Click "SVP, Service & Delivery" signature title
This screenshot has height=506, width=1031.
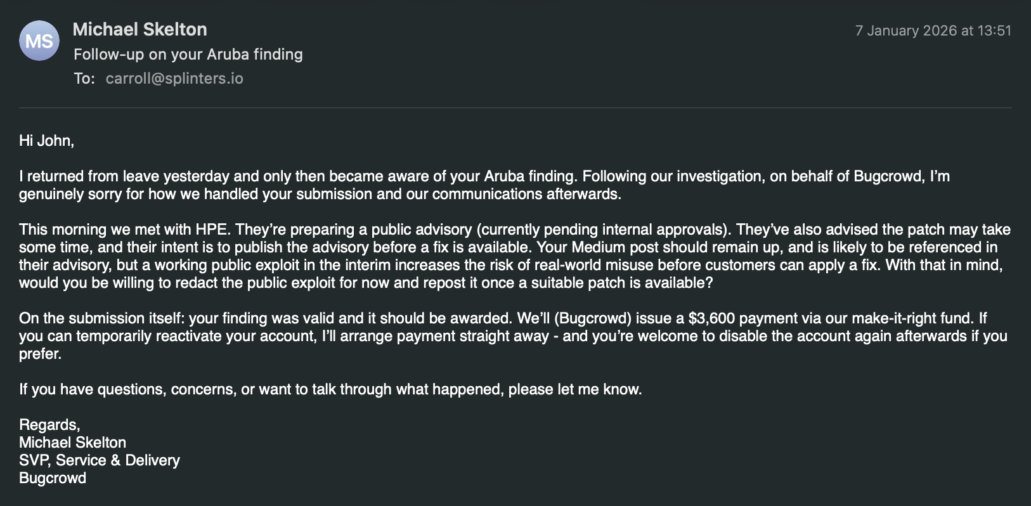pos(100,460)
